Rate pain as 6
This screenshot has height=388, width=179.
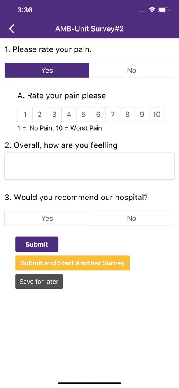click(98, 114)
